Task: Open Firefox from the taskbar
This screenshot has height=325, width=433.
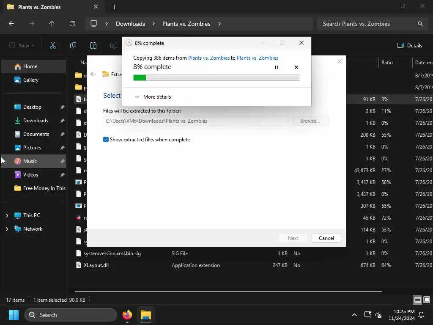Action: point(127,315)
